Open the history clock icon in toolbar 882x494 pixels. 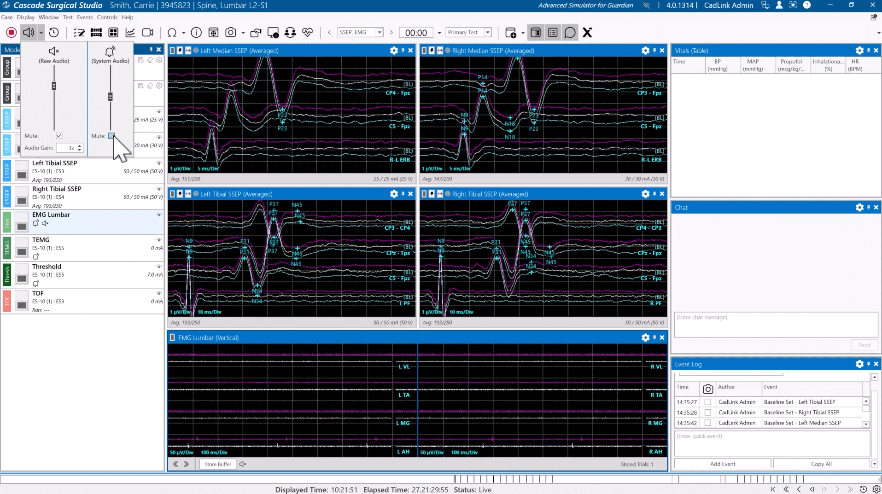[x=54, y=33]
